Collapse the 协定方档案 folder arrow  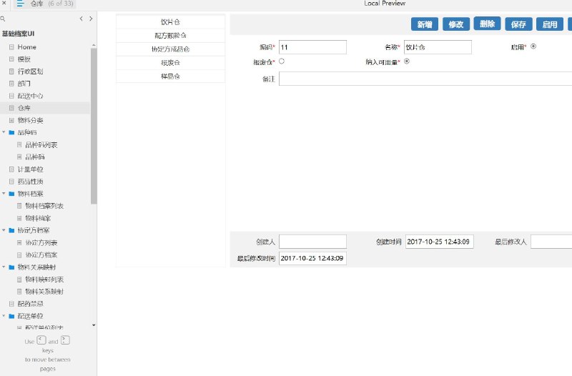(x=4, y=230)
